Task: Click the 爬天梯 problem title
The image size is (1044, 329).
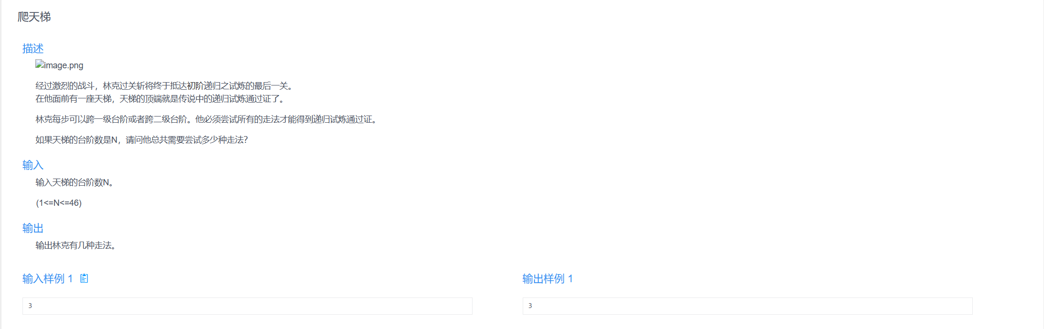Action: [34, 17]
